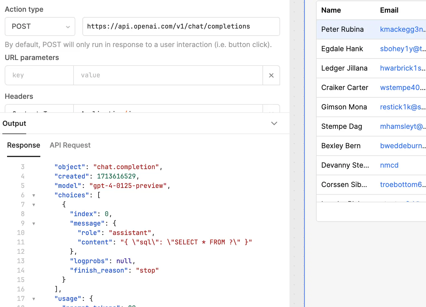426x307 pixels.
Task: Open Egdale Hank's email link
Action: tap(402, 49)
